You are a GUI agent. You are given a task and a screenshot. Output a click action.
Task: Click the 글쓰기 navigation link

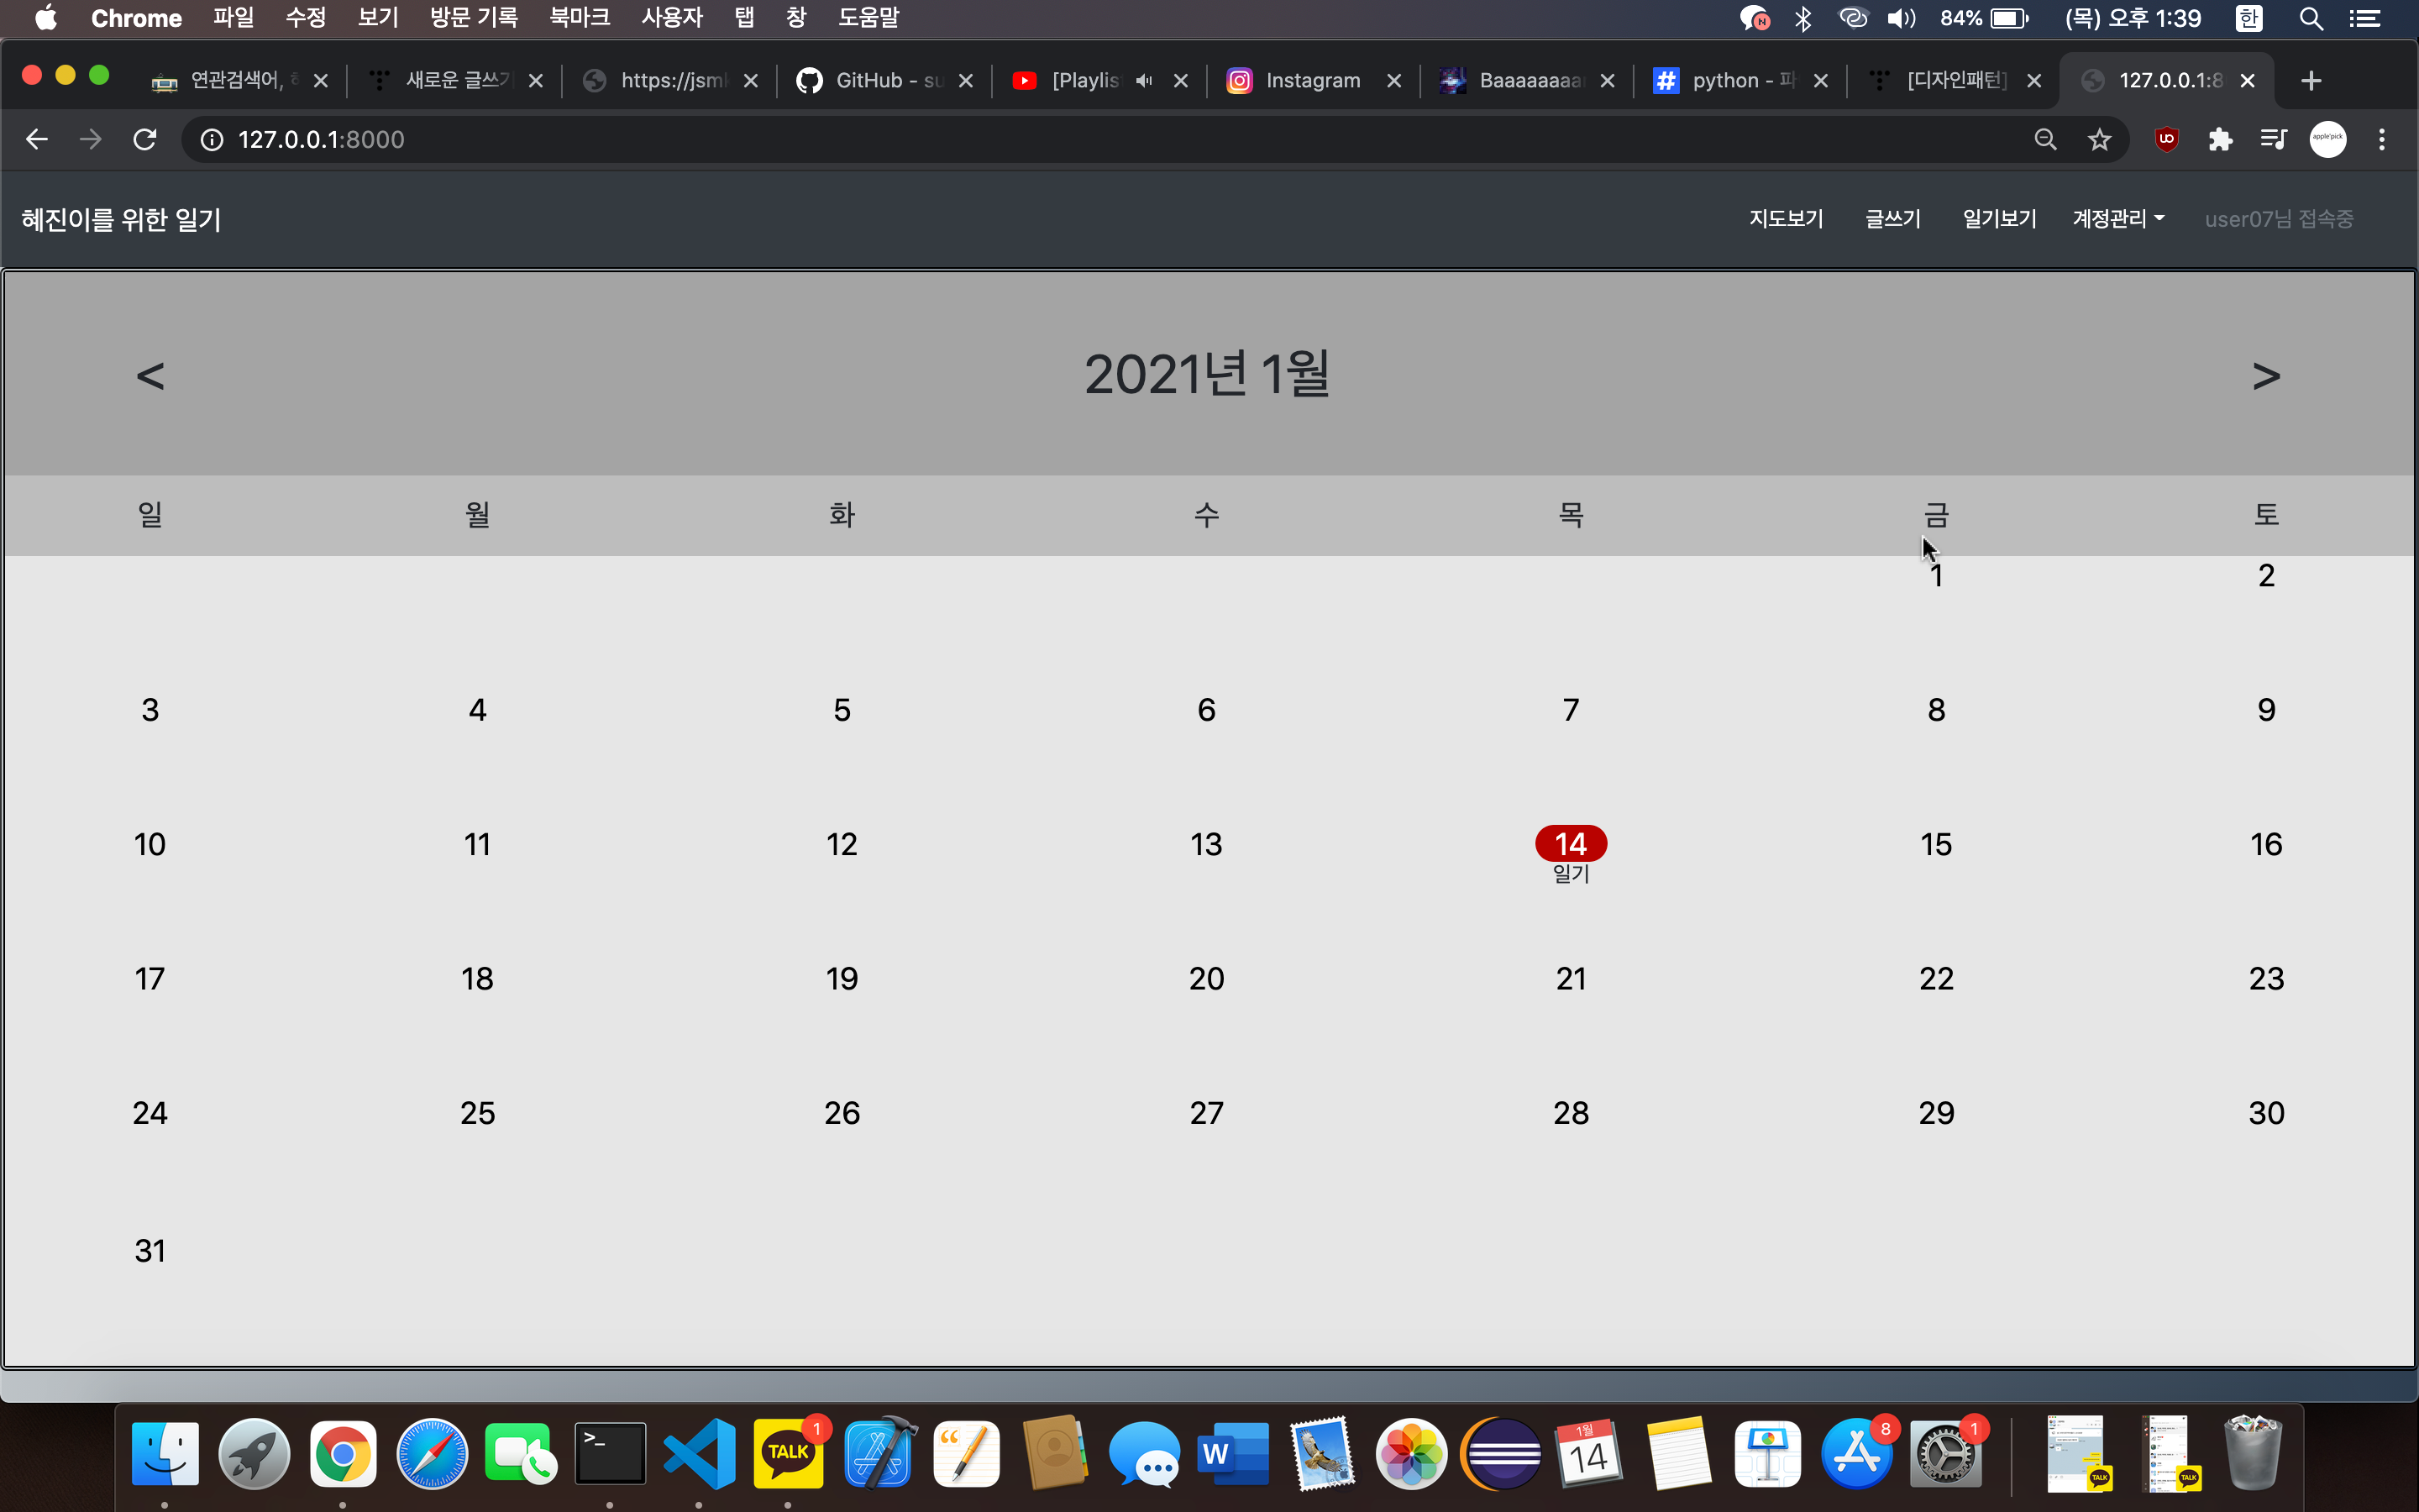(x=1892, y=219)
